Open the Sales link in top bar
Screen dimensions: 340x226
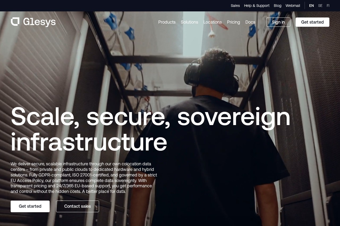235,6
